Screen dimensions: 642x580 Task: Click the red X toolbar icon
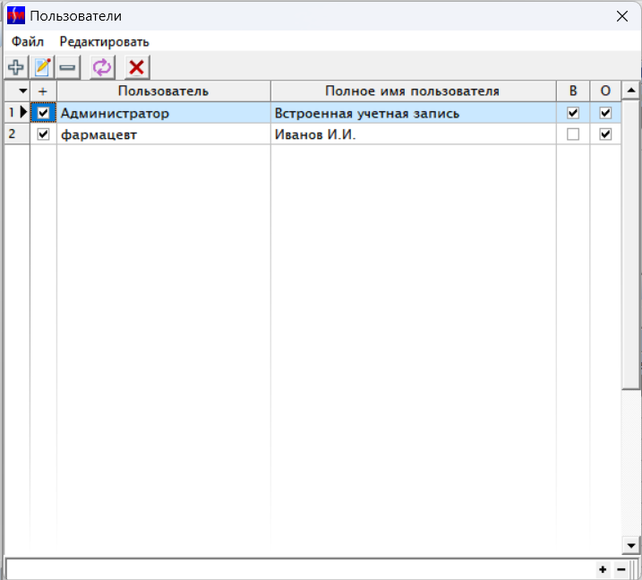click(x=137, y=67)
